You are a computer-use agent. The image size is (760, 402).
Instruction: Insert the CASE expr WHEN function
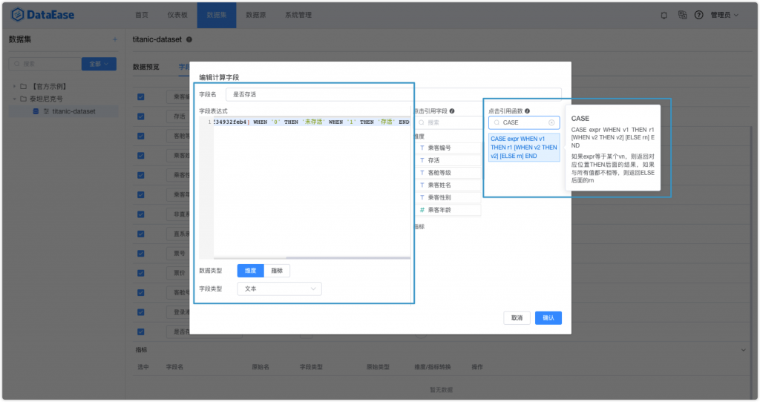click(524, 148)
